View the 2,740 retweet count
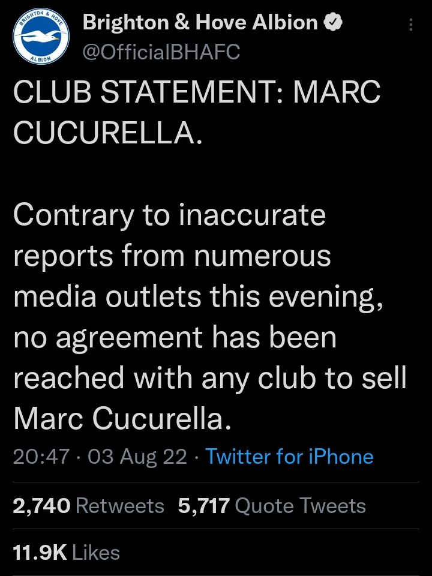This screenshot has width=432, height=576. [x=41, y=506]
